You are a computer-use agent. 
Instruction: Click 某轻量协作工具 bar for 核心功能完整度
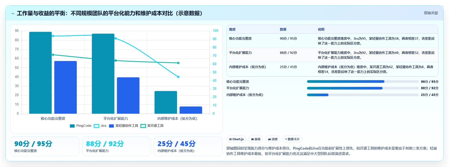(66, 87)
